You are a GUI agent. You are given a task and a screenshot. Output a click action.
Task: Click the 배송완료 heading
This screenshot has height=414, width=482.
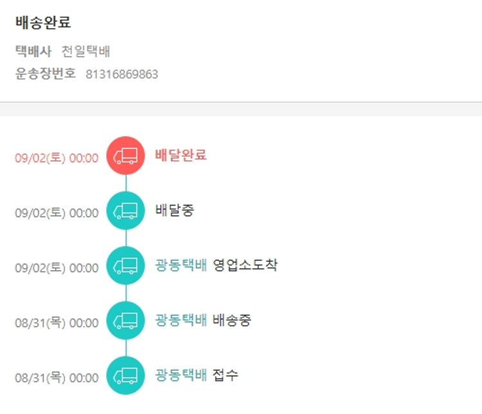[43, 22]
